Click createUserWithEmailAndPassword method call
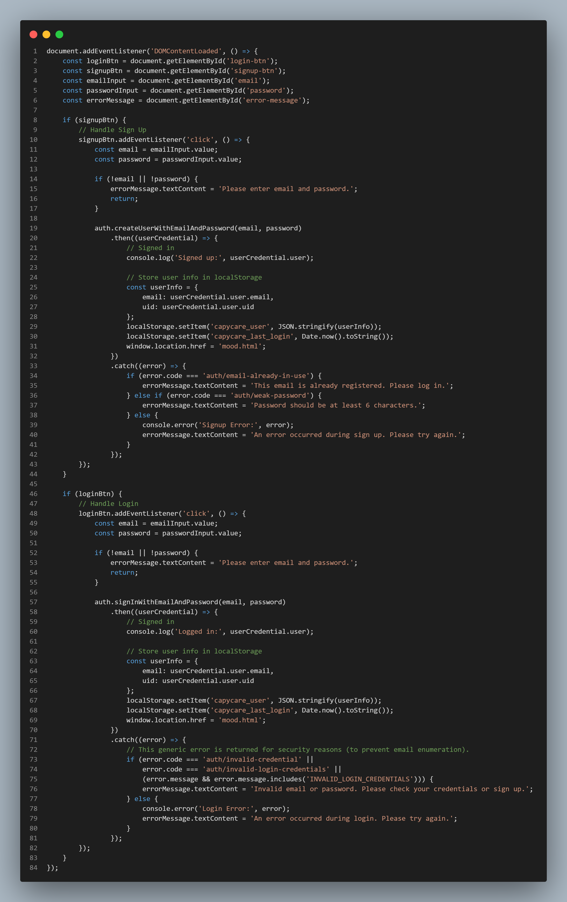The width and height of the screenshot is (567, 902). [x=174, y=228]
